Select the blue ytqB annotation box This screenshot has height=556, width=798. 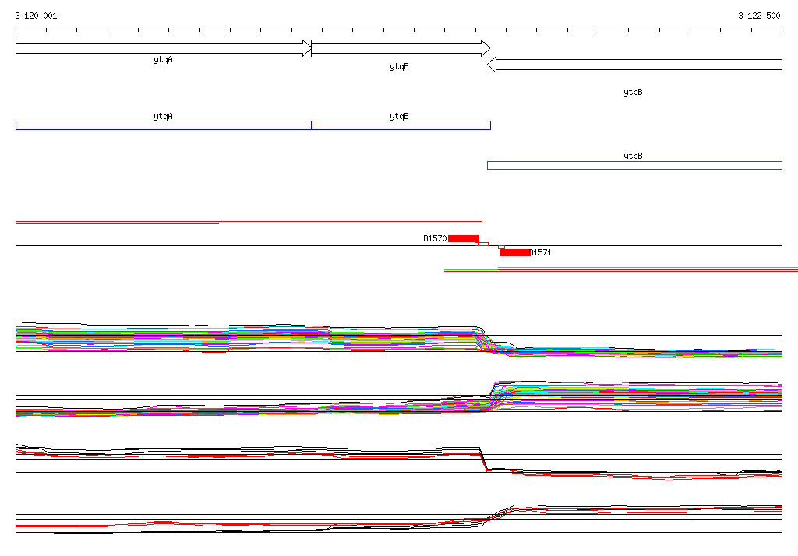point(401,125)
